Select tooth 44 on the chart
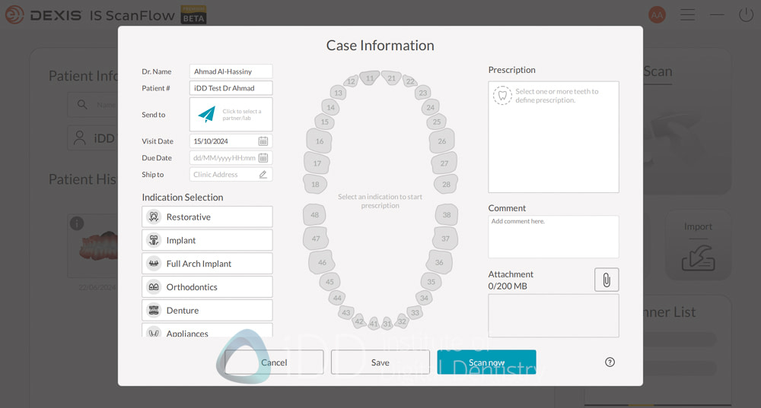 coord(337,298)
